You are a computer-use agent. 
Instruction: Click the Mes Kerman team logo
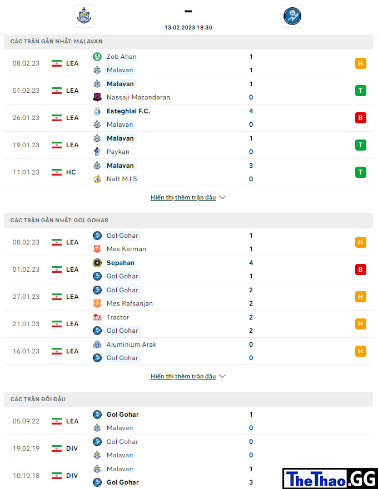(x=97, y=249)
